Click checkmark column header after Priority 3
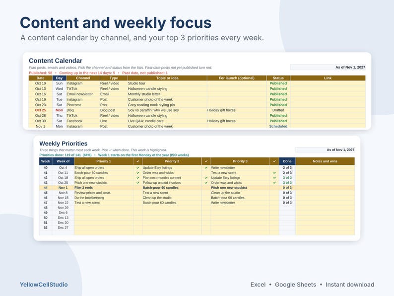This screenshot has width=394, height=296. 274,161
